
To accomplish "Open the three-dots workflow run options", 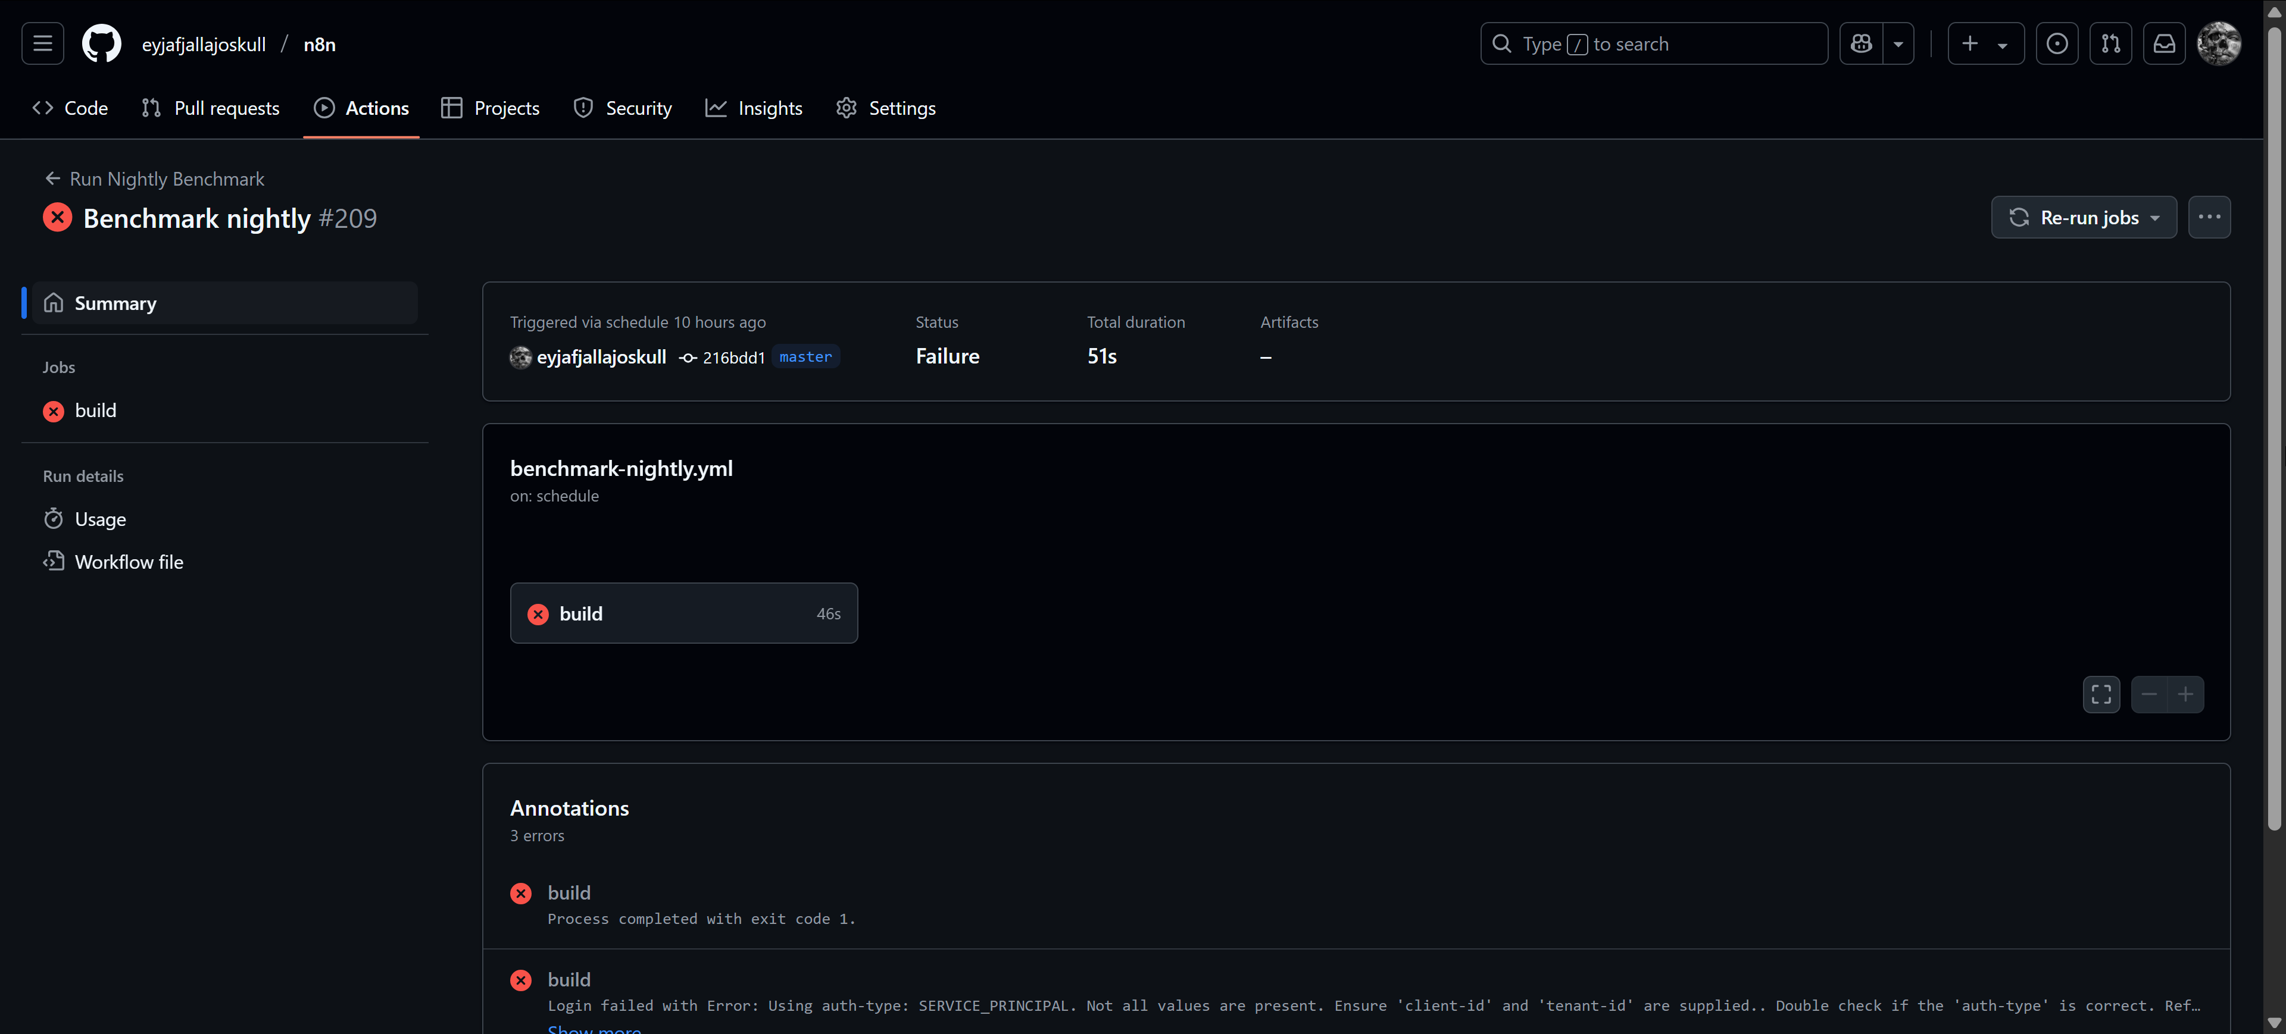I will [2209, 217].
